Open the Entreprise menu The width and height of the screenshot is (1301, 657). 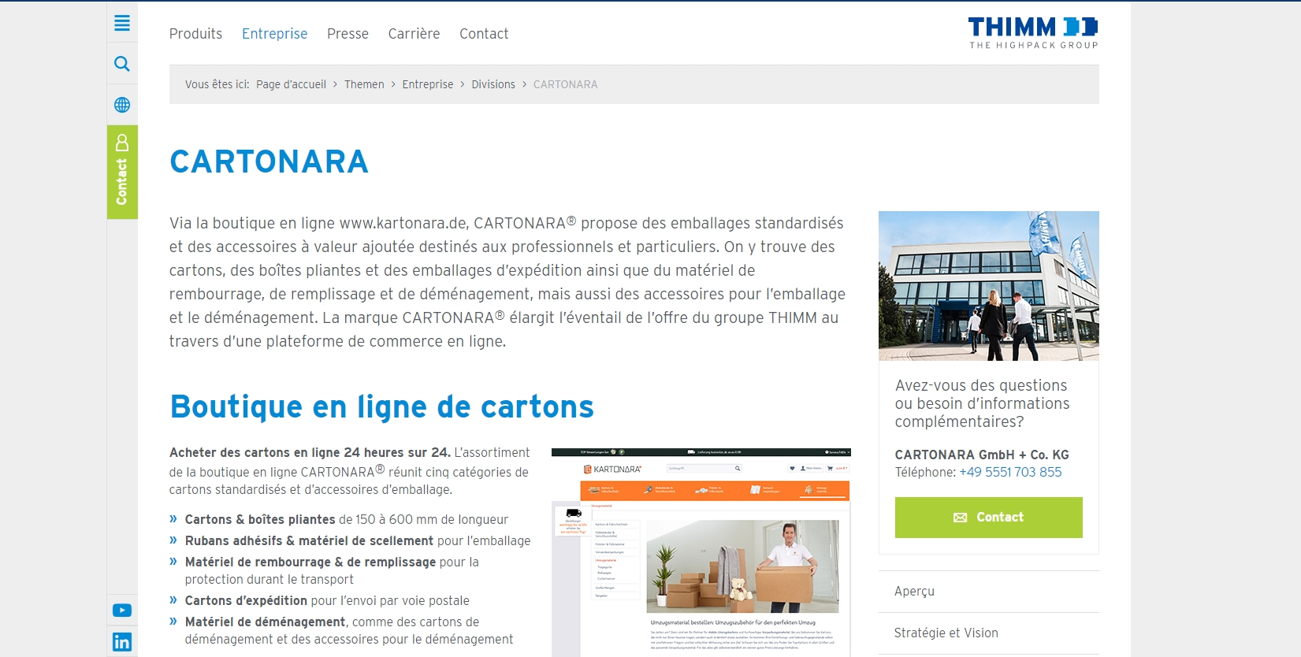(274, 34)
